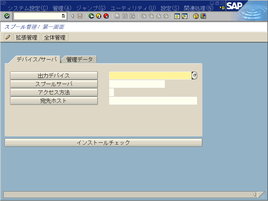Image resolution: width=268 pixels, height=201 pixels.
Task: Go to the Next Page icon
Action: pos(158,16)
